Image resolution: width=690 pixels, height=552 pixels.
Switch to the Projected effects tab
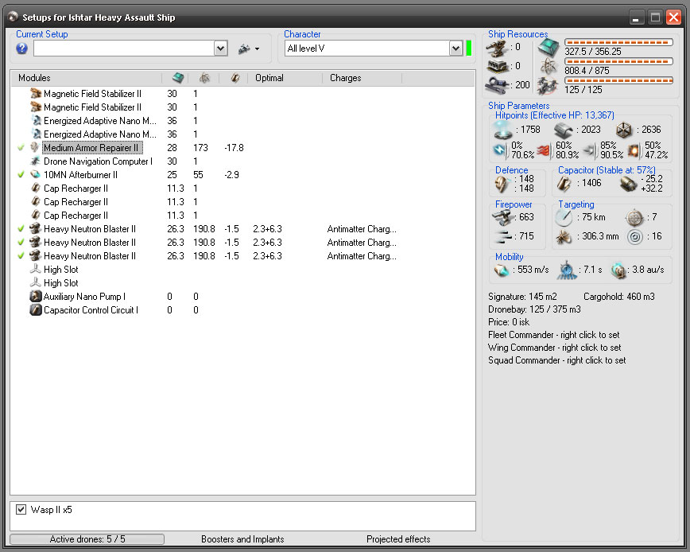click(x=398, y=539)
